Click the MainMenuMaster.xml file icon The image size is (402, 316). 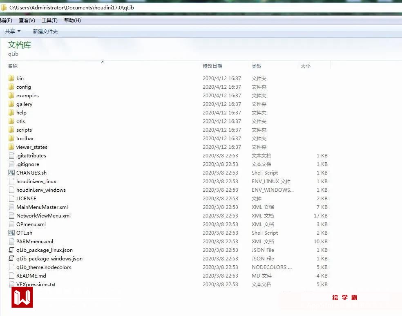click(11, 207)
